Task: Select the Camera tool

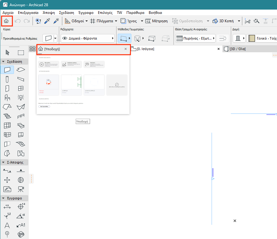Action: [x=21, y=189]
